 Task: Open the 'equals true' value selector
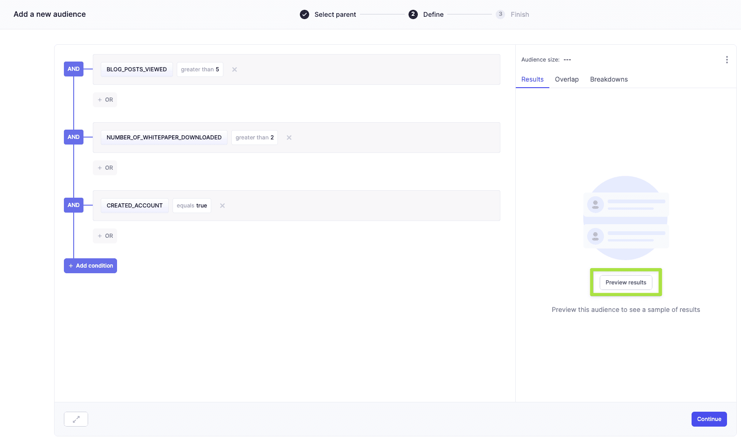192,206
